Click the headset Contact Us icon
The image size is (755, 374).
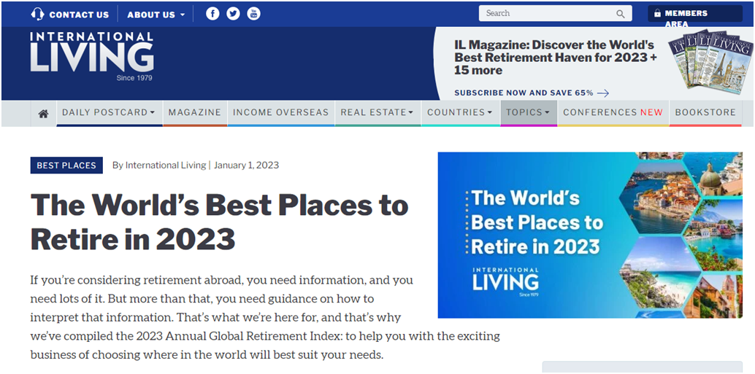coord(37,14)
